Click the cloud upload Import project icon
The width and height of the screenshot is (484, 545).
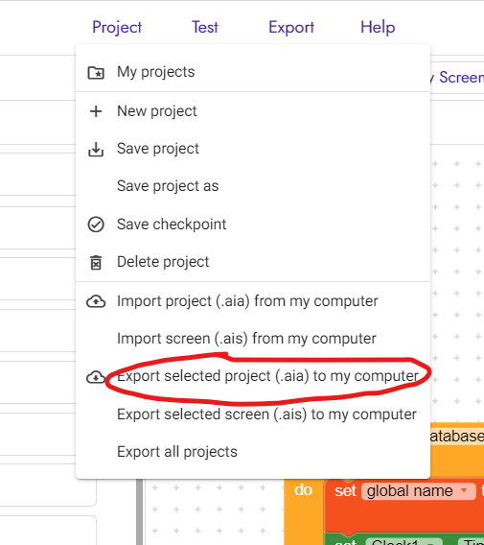click(96, 301)
